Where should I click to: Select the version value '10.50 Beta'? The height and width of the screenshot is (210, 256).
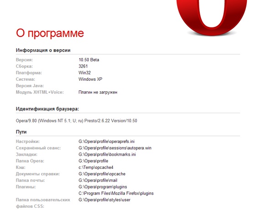89,60
